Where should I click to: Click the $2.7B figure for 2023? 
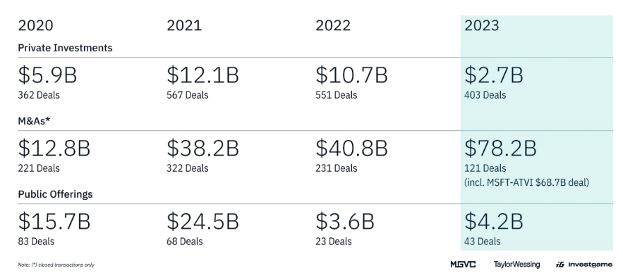coord(493,75)
